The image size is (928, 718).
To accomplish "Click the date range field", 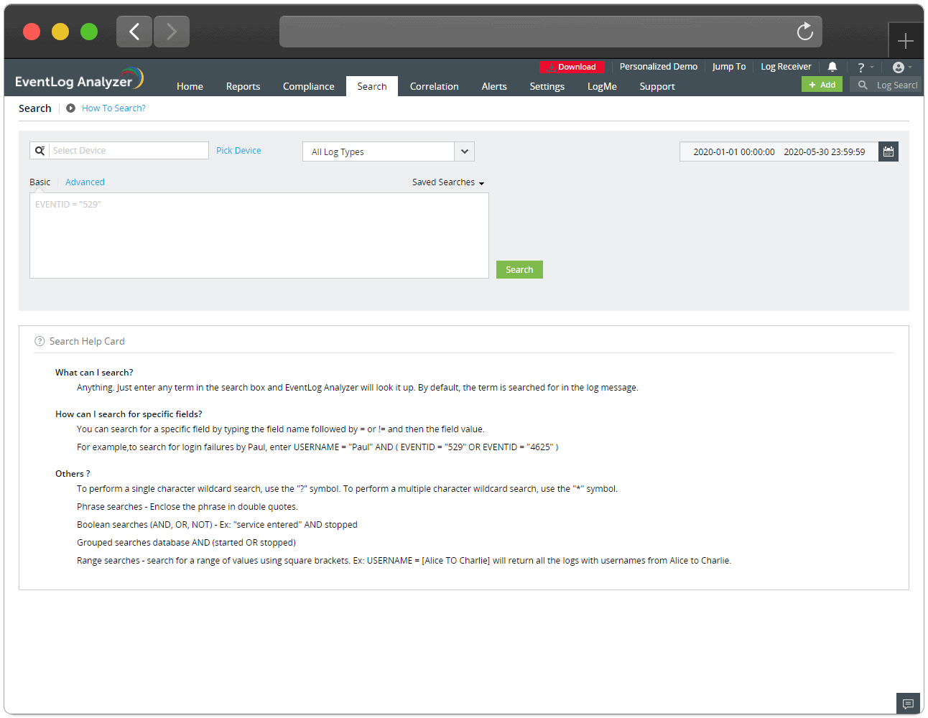I will pyautogui.click(x=779, y=151).
